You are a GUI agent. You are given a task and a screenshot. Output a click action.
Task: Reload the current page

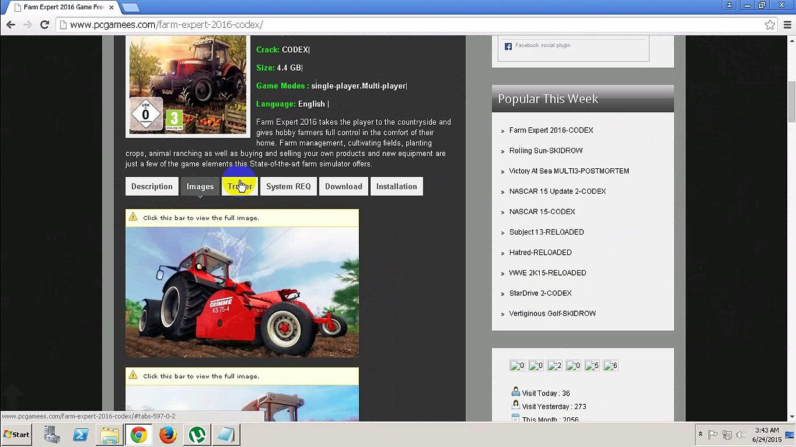pos(44,25)
